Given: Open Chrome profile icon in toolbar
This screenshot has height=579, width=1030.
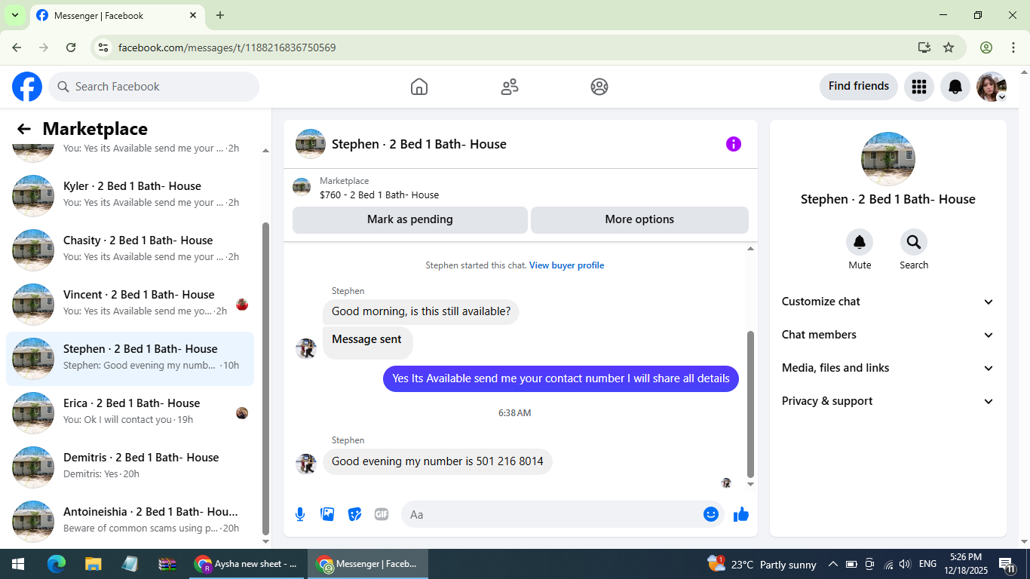Looking at the screenshot, I should click(986, 47).
